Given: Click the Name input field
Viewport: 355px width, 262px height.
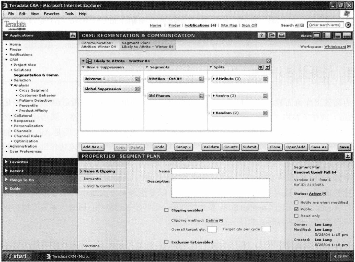Looking at the screenshot, I should (x=195, y=171).
